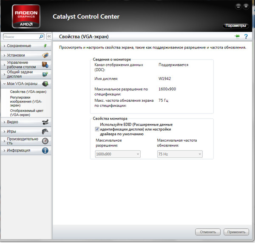
Task: Click the 75 Гц refresh value
Action: click(163, 100)
